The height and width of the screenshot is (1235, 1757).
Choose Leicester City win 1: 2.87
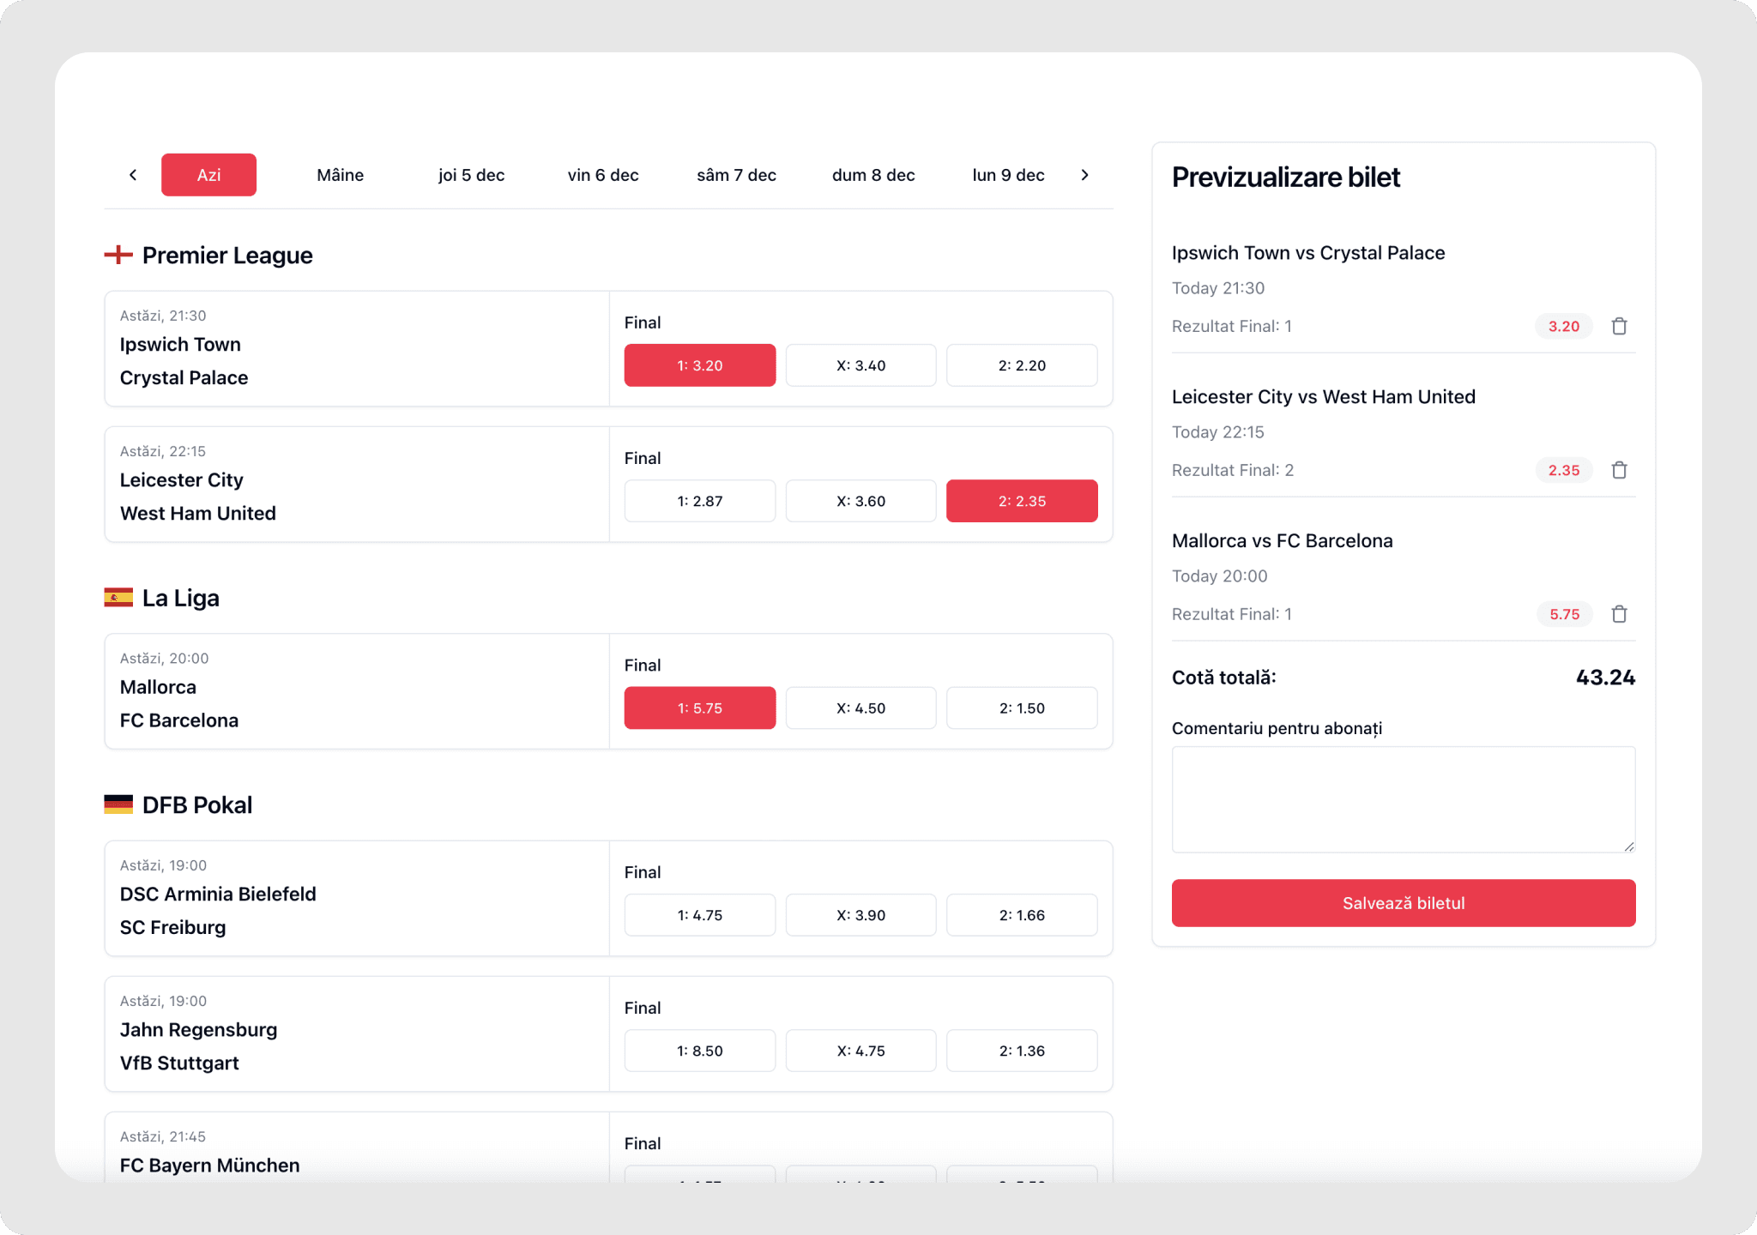click(x=700, y=501)
